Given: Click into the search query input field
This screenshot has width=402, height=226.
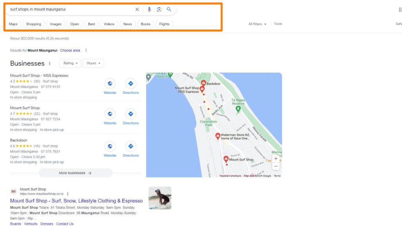Looking at the screenshot, I should point(71,9).
